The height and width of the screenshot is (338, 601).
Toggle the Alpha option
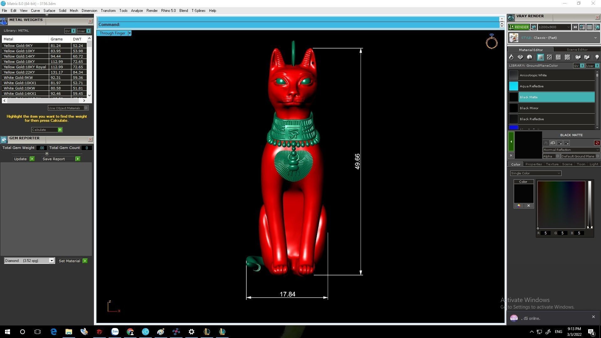click(551, 156)
